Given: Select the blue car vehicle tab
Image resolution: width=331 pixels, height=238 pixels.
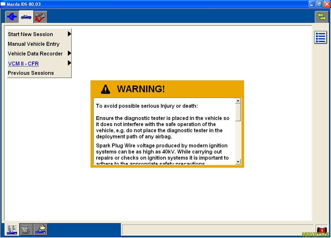Looking at the screenshot, I should (26, 17).
